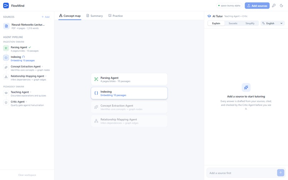Click 'Embedding 10 passages' text in sidebar
This screenshot has height=180, width=288.
click(23, 60)
